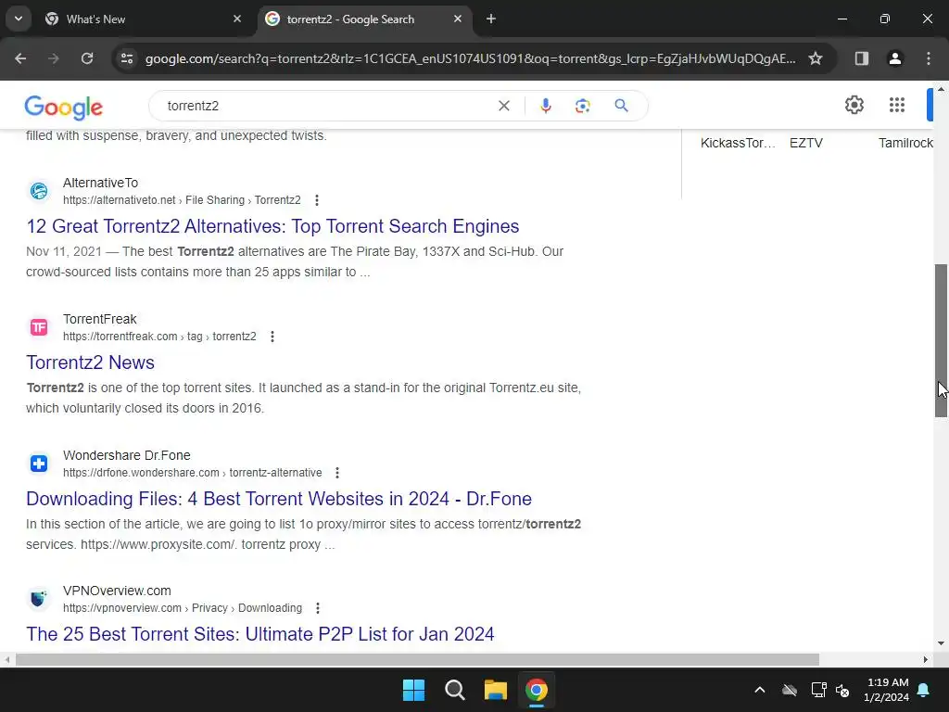Open more options for AlternativeTo result
949x712 pixels.
[317, 200]
